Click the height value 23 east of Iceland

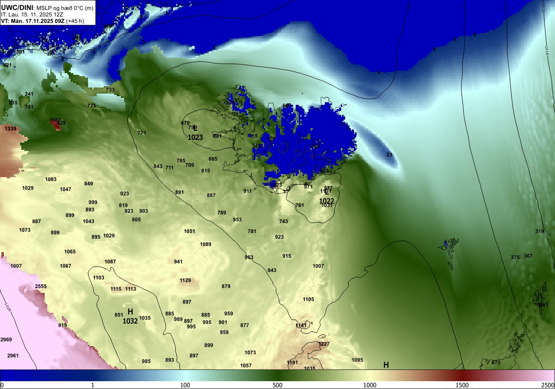(389, 155)
